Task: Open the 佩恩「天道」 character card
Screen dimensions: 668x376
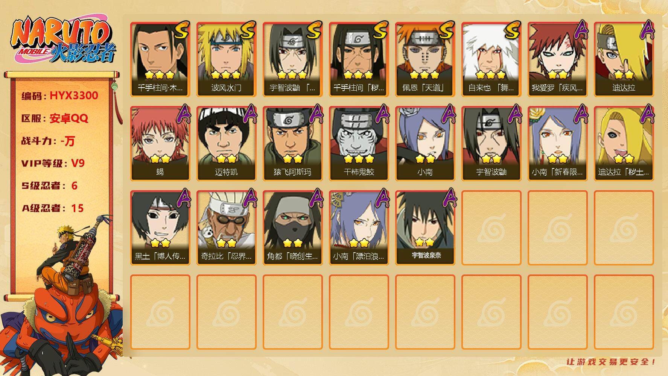Action: coord(425,59)
